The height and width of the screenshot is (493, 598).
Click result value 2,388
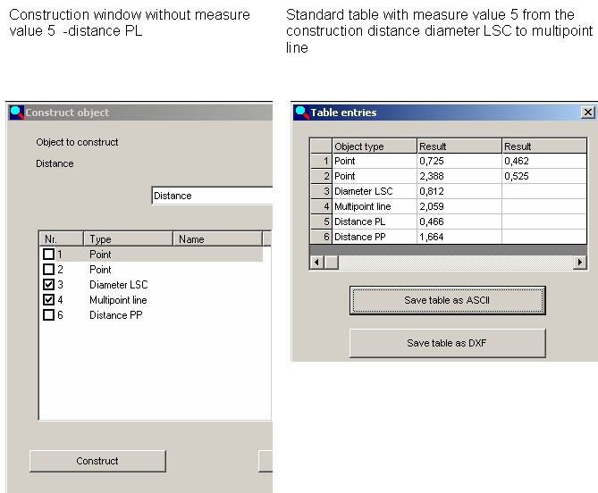click(x=459, y=176)
